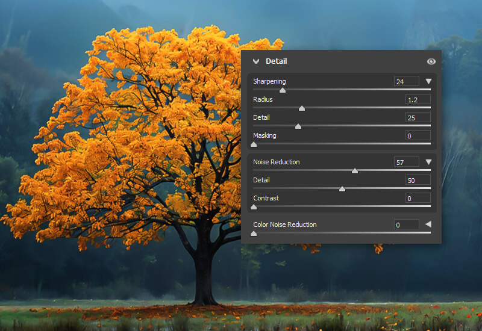This screenshot has width=482, height=331.
Task: Toggle the Detail panel eye icon
Action: pyautogui.click(x=431, y=61)
